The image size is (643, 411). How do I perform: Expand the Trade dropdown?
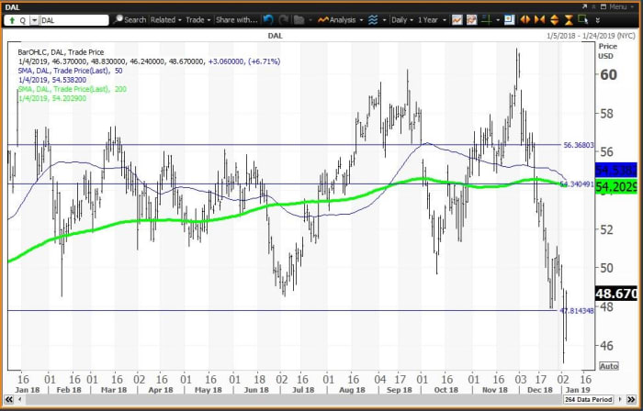pyautogui.click(x=197, y=18)
